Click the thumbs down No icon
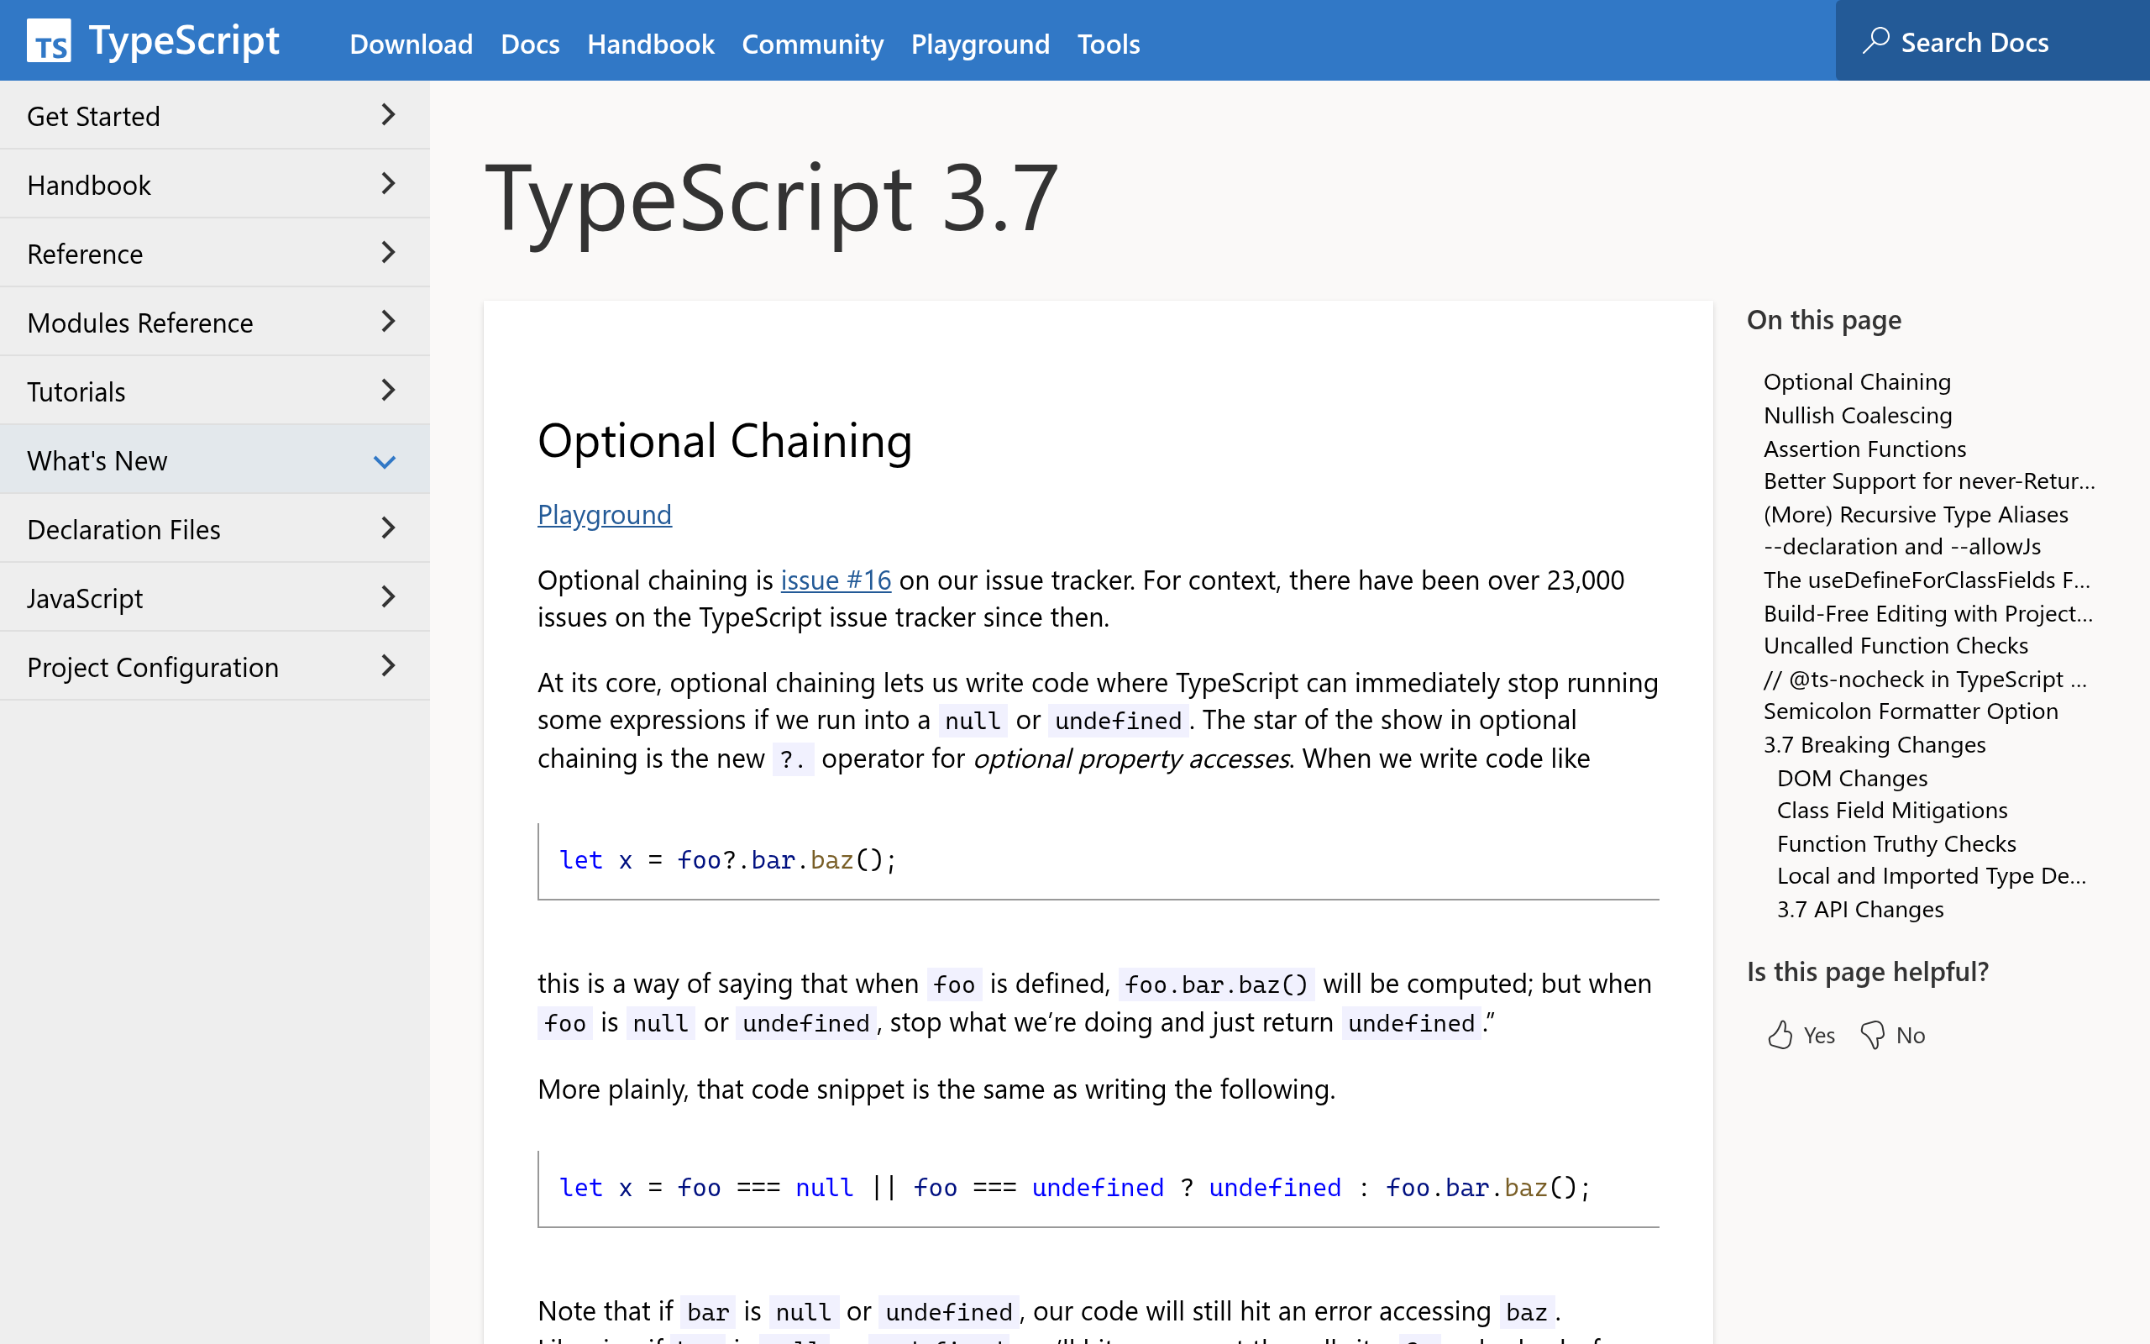This screenshot has height=1344, width=2150. [x=1873, y=1035]
